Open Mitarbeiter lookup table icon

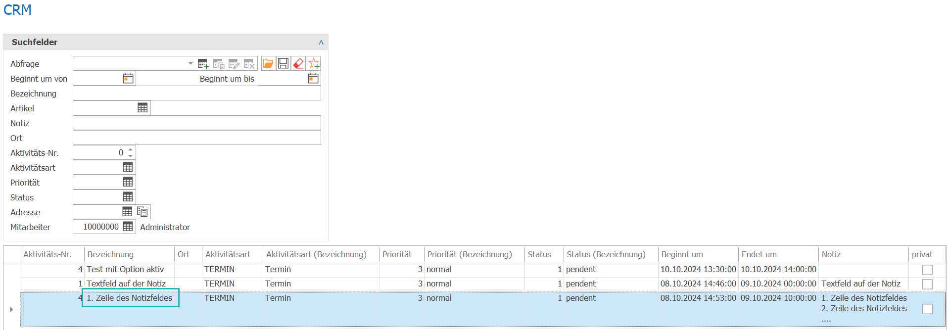(128, 227)
